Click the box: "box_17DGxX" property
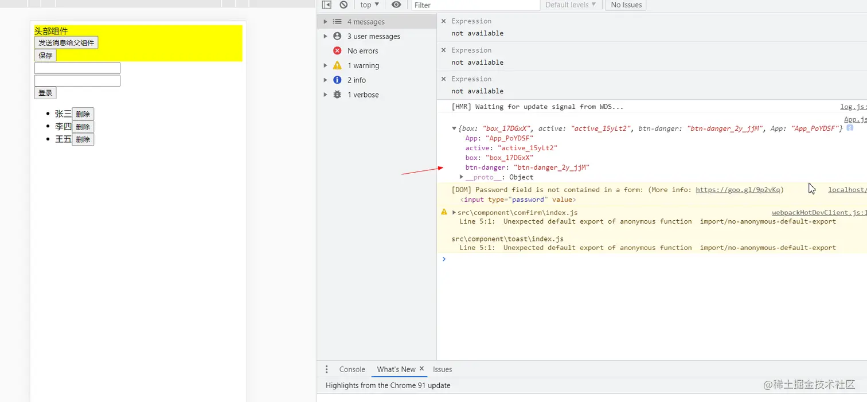Image resolution: width=867 pixels, height=402 pixels. click(499, 158)
